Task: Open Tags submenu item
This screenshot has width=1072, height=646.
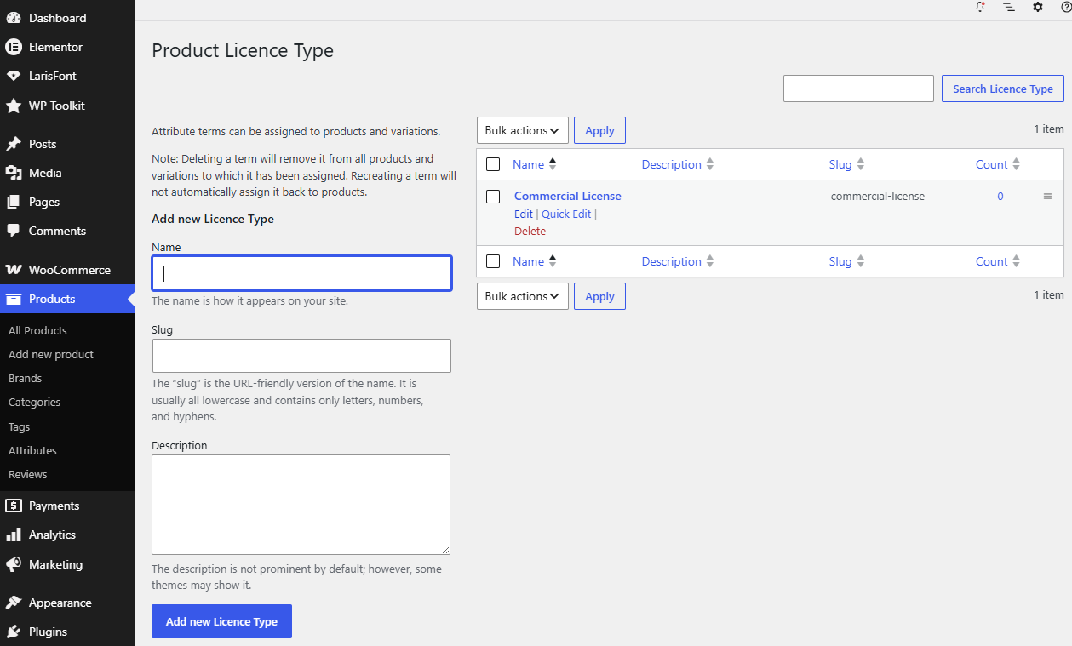Action: [x=19, y=426]
